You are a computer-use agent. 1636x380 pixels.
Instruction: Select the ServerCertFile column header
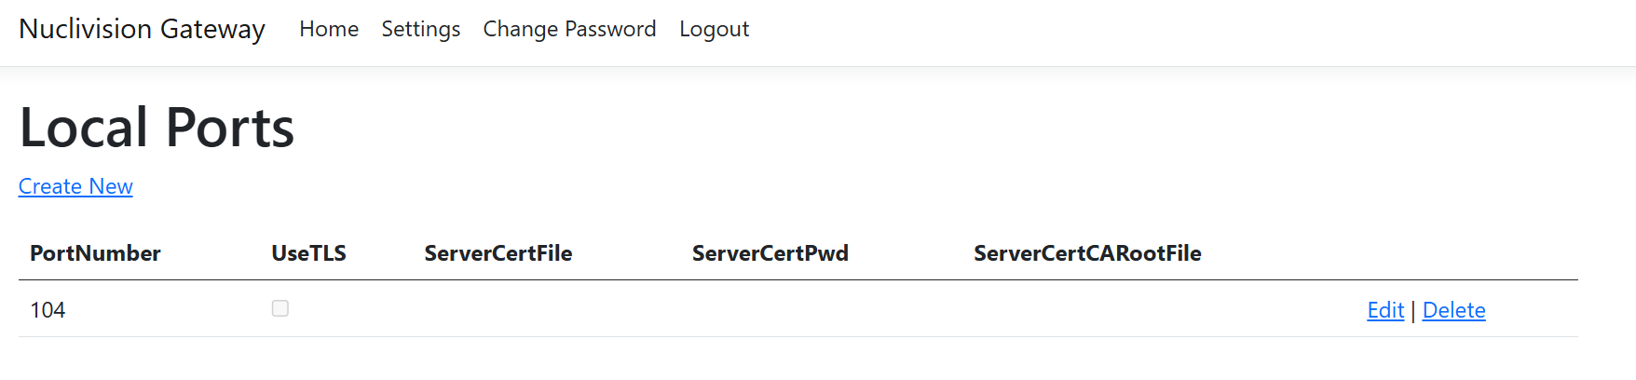(x=498, y=253)
